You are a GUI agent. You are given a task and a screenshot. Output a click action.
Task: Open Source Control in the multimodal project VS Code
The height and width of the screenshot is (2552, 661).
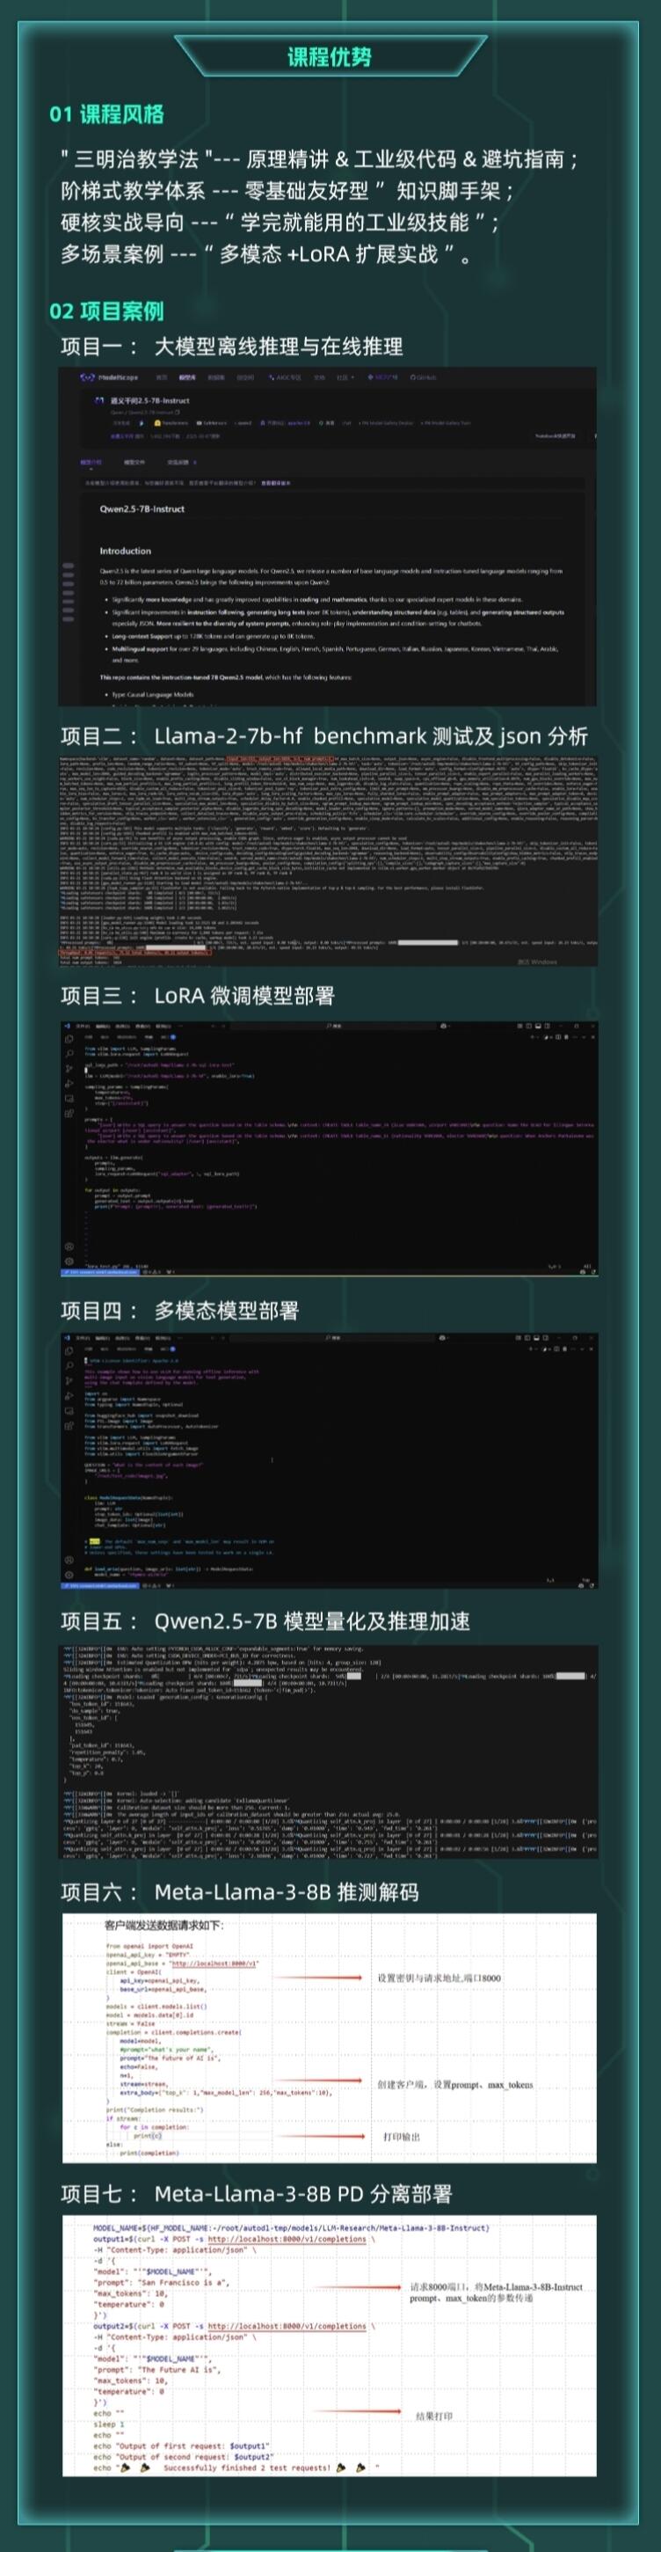pyautogui.click(x=69, y=1381)
